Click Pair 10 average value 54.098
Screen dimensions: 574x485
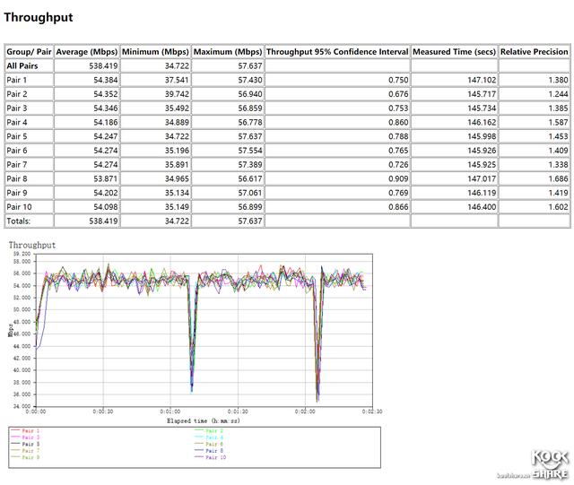click(106, 207)
